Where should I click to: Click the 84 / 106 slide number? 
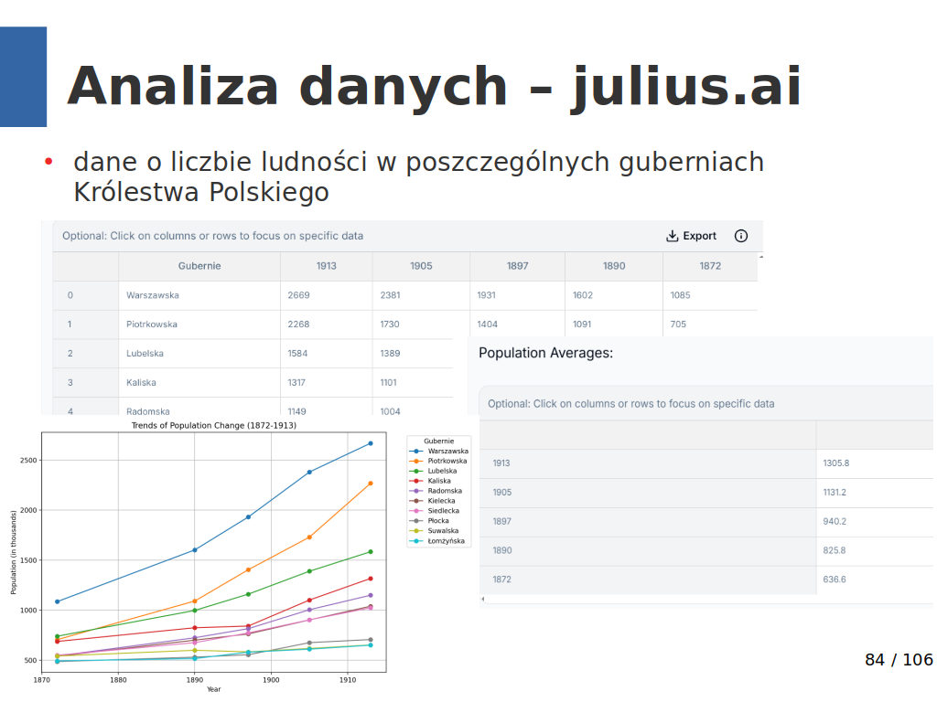coord(899,660)
